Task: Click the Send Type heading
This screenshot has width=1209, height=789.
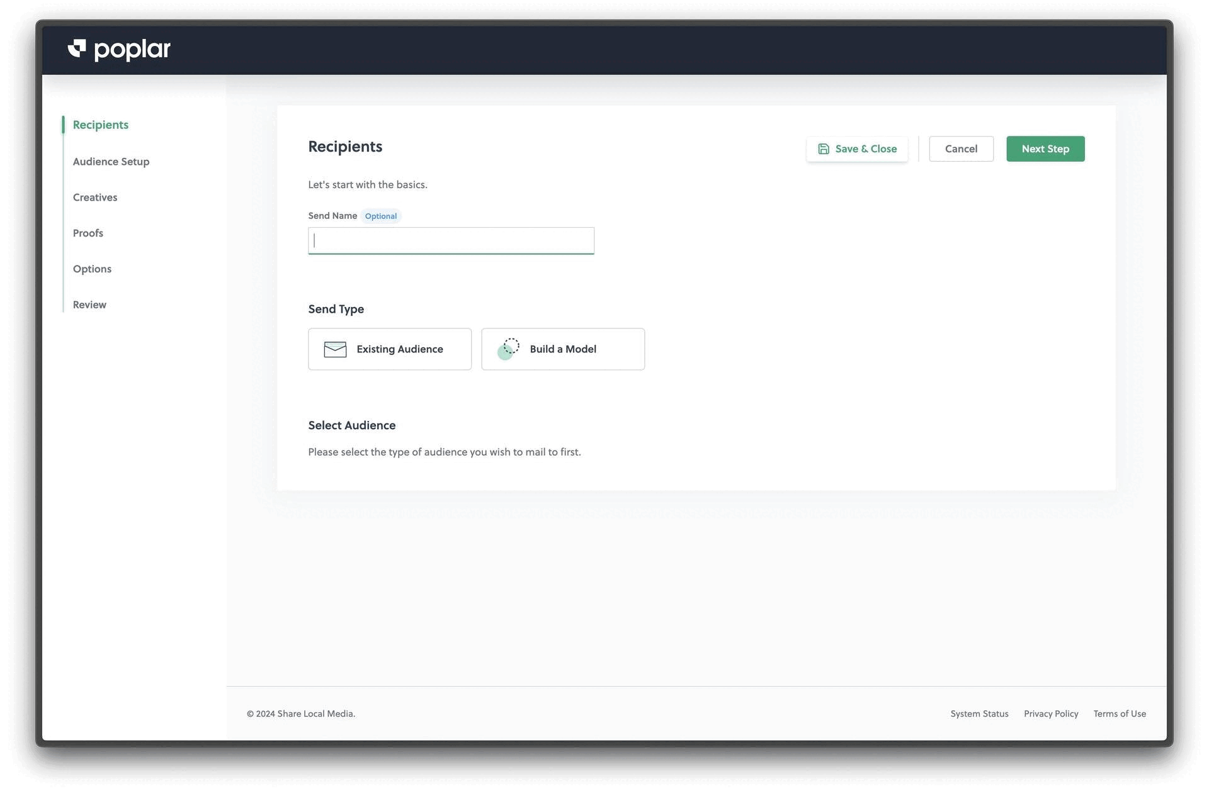Action: [x=336, y=310]
